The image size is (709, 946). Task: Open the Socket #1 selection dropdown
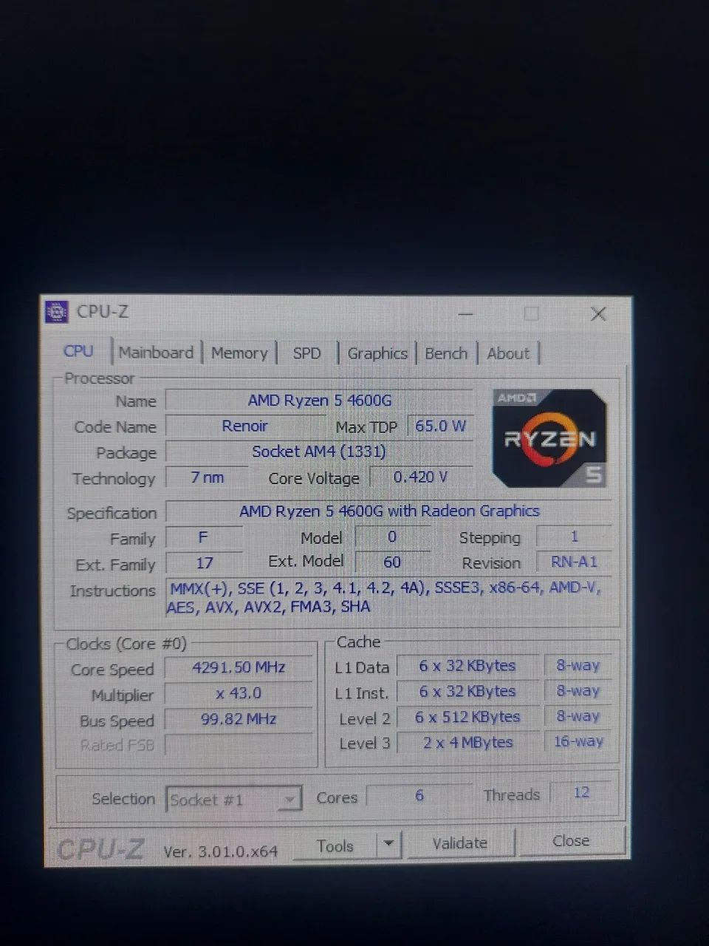click(x=233, y=800)
